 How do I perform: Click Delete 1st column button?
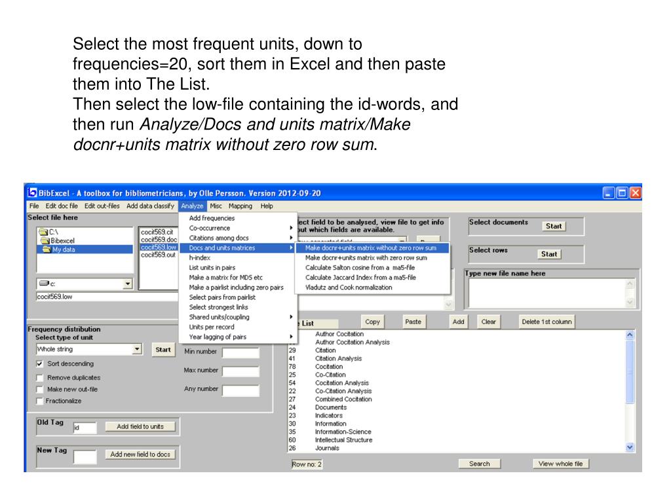546,322
